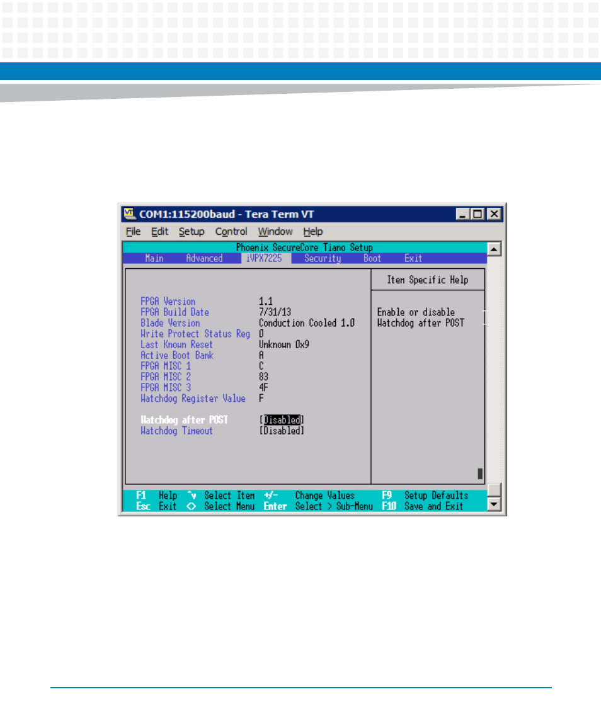This screenshot has width=601, height=721.
Task: Open the Setup menu
Action: click(192, 232)
